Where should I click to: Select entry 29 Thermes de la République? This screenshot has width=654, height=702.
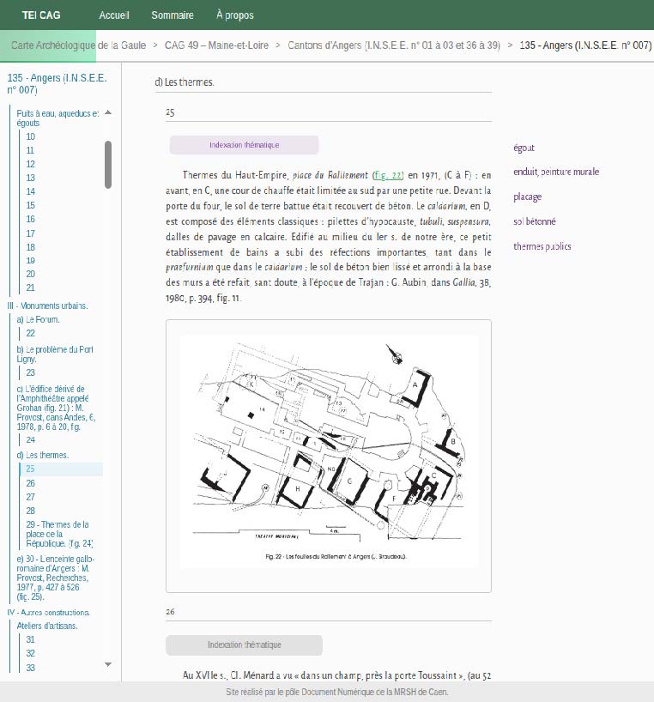pyautogui.click(x=58, y=534)
